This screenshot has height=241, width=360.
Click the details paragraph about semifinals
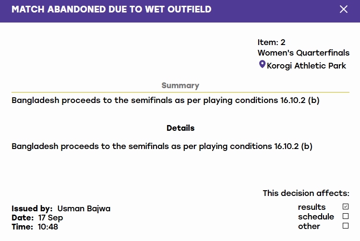162,147
